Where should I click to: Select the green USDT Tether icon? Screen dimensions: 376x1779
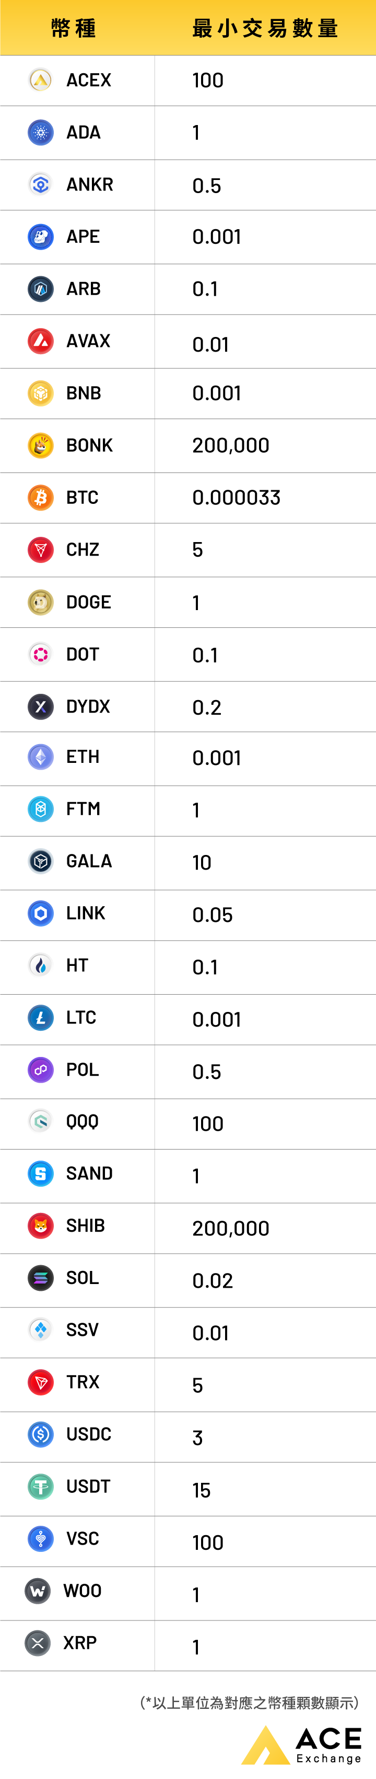(x=41, y=1486)
